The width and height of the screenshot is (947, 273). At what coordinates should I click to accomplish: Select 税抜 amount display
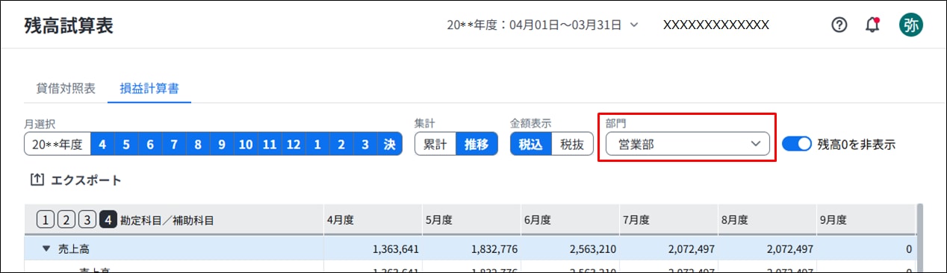point(572,144)
